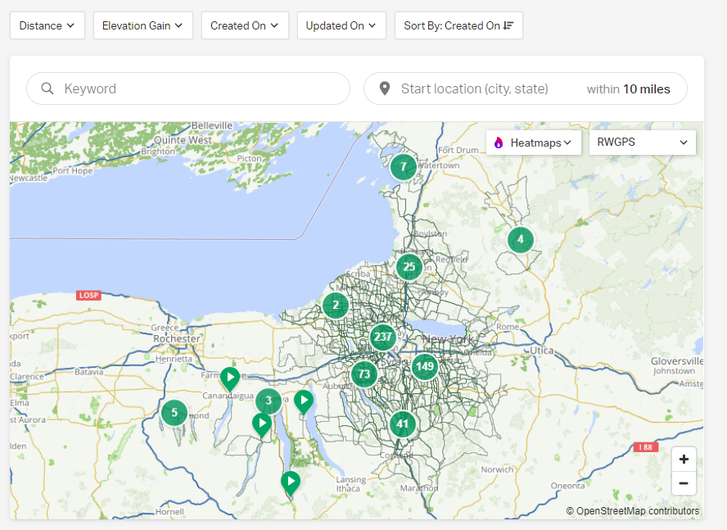Expand the Updated On date filter
The height and width of the screenshot is (530, 727).
(341, 25)
